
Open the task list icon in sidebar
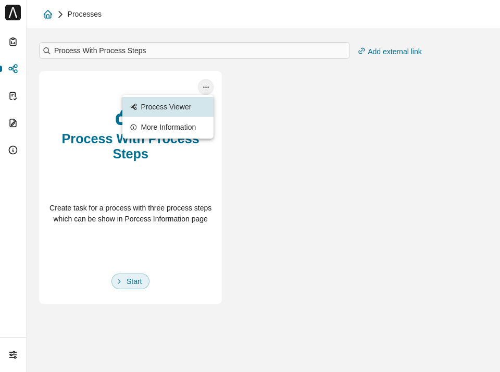(x=13, y=96)
